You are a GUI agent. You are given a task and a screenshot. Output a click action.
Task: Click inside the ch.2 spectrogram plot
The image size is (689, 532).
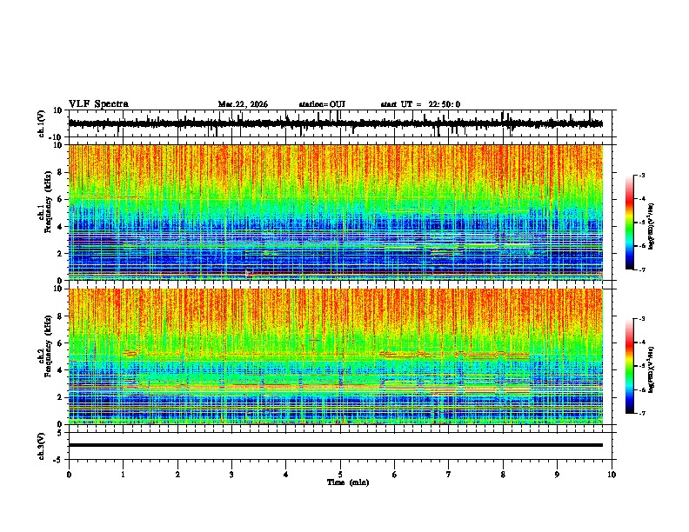[336, 356]
